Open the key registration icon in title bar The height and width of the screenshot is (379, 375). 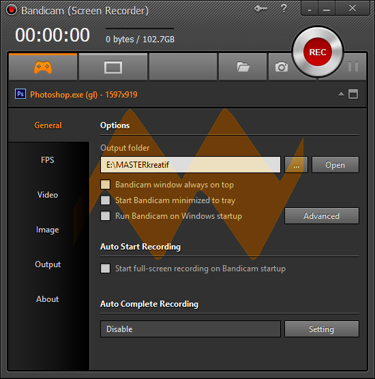pos(260,9)
